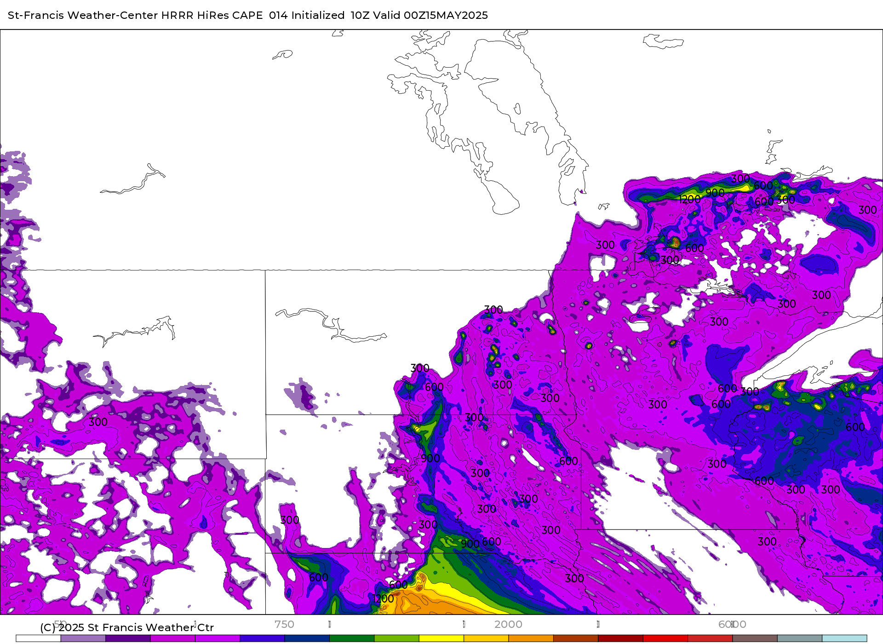This screenshot has height=644, width=883.
Task: Select the lime green swatch in the color bar
Action: pyautogui.click(x=396, y=638)
